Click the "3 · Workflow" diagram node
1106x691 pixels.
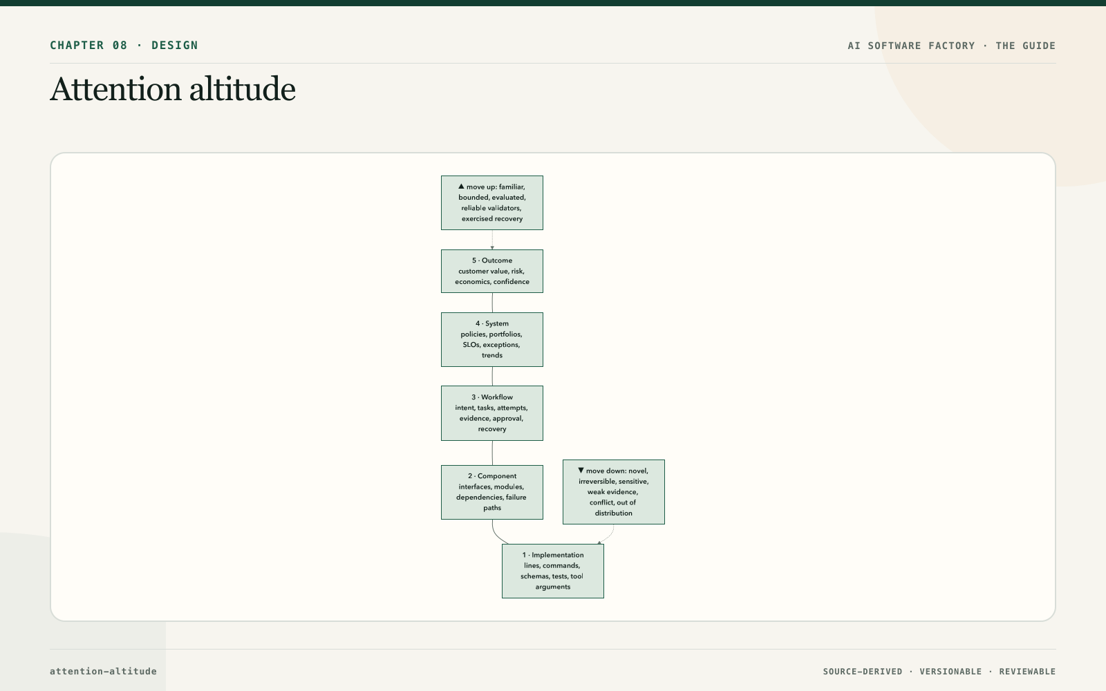click(x=492, y=413)
